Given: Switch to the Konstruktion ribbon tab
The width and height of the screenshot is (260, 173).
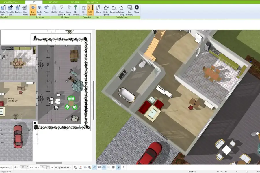Looking at the screenshot, I should (x=11, y=2).
